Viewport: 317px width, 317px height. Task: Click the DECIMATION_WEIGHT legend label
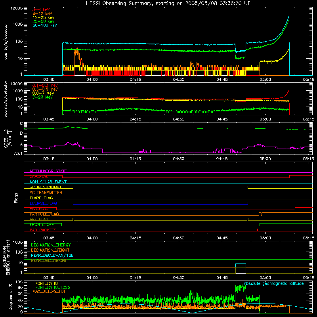pos(50,250)
